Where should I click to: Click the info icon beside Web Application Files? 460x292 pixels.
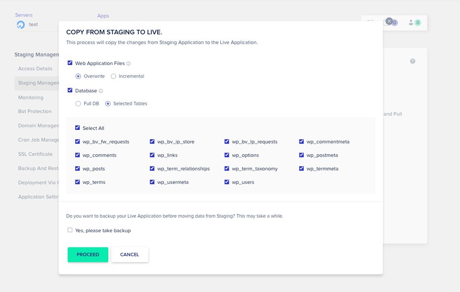tap(128, 63)
